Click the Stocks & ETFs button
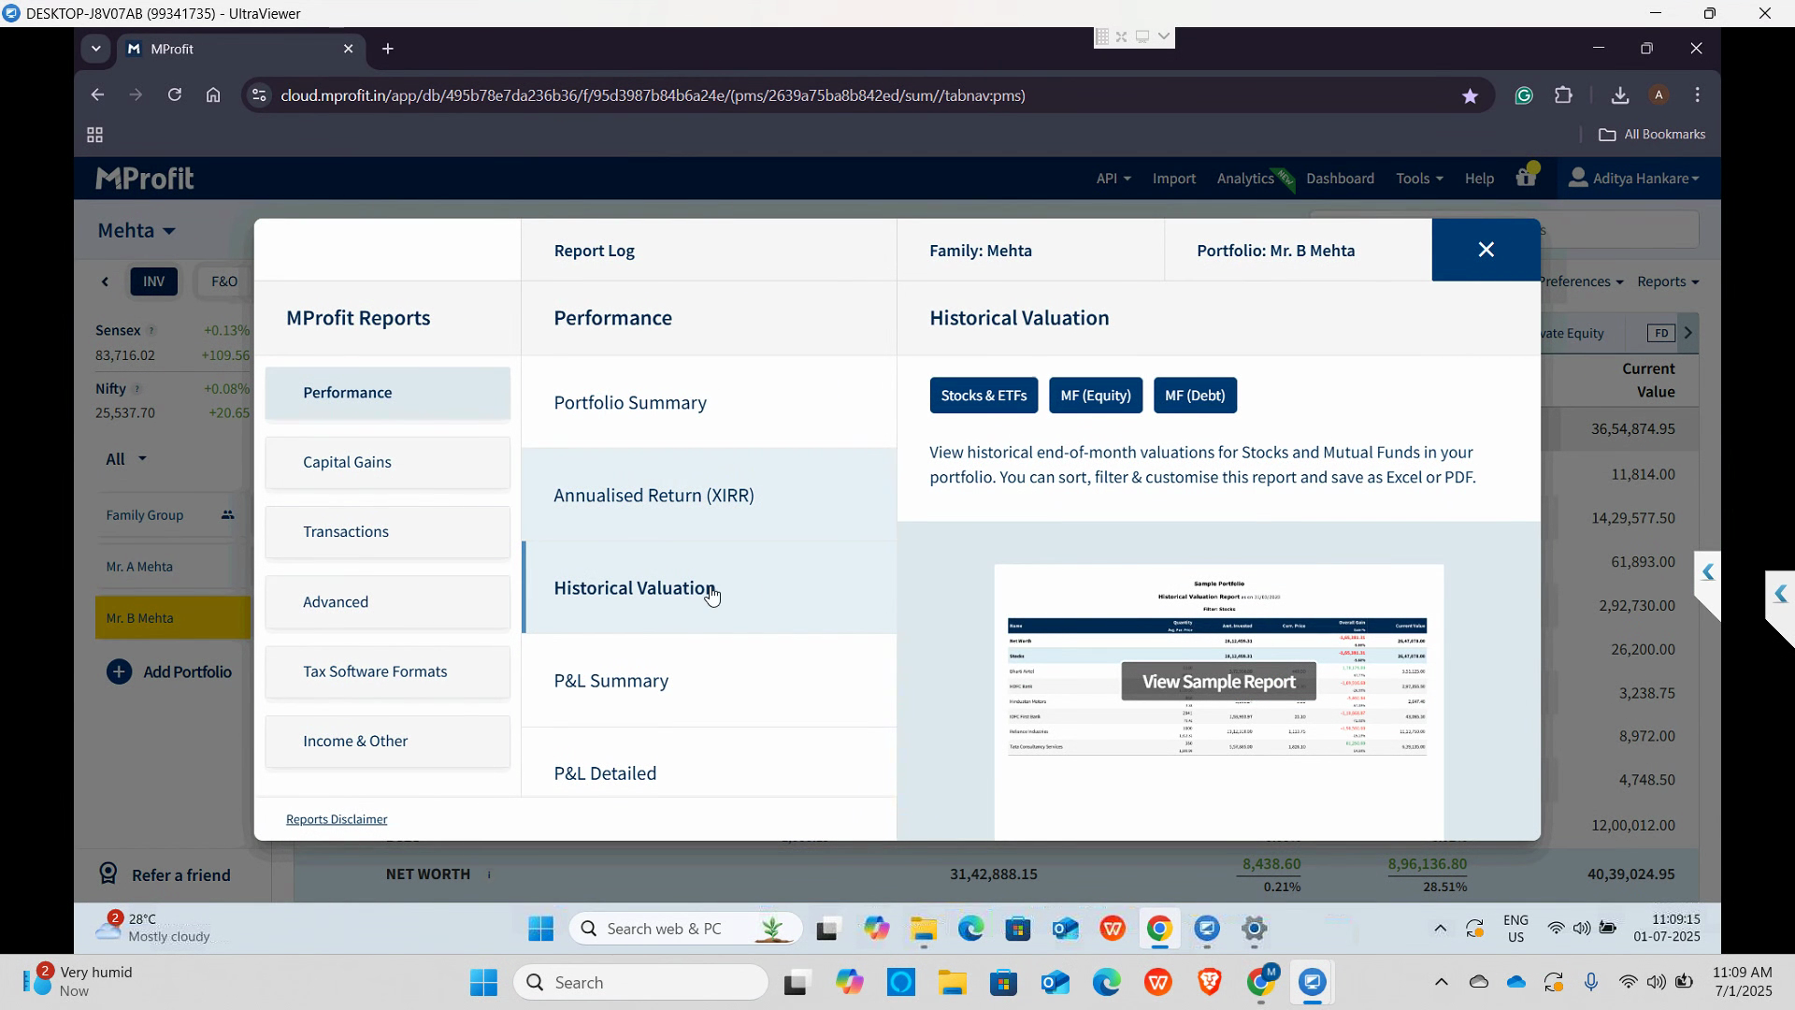1795x1010 pixels. coord(984,396)
